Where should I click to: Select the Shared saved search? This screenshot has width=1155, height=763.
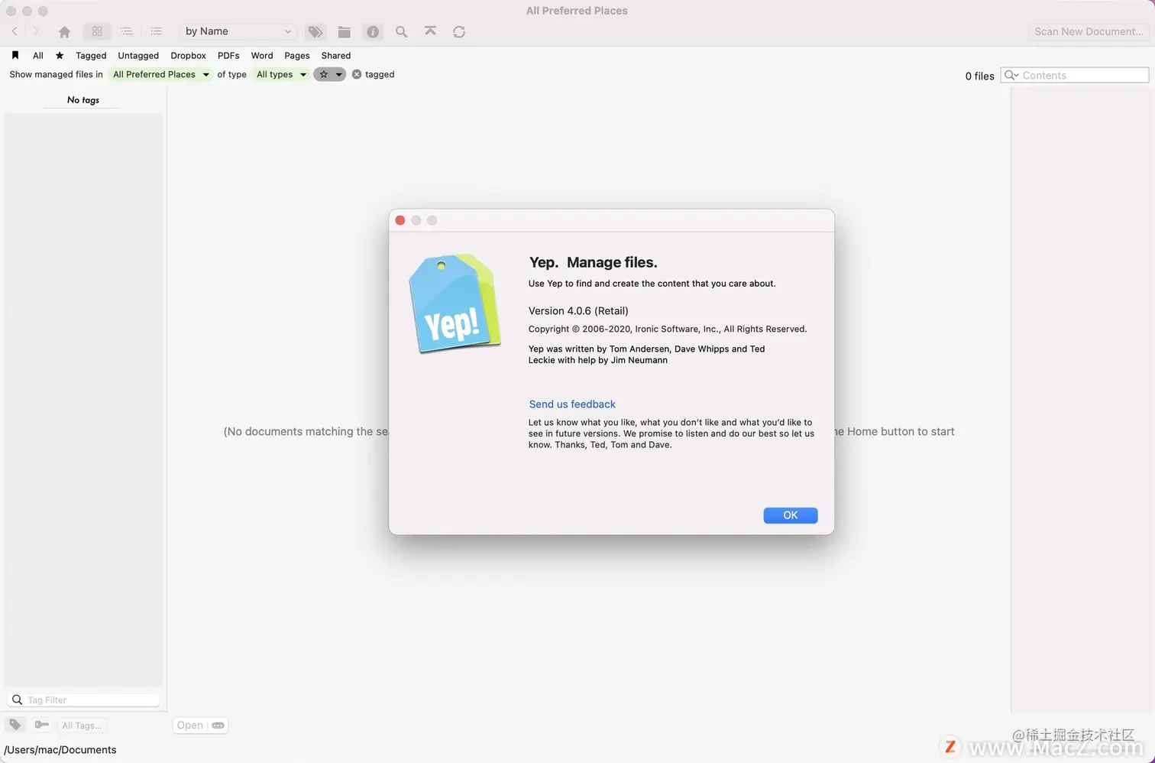[336, 55]
